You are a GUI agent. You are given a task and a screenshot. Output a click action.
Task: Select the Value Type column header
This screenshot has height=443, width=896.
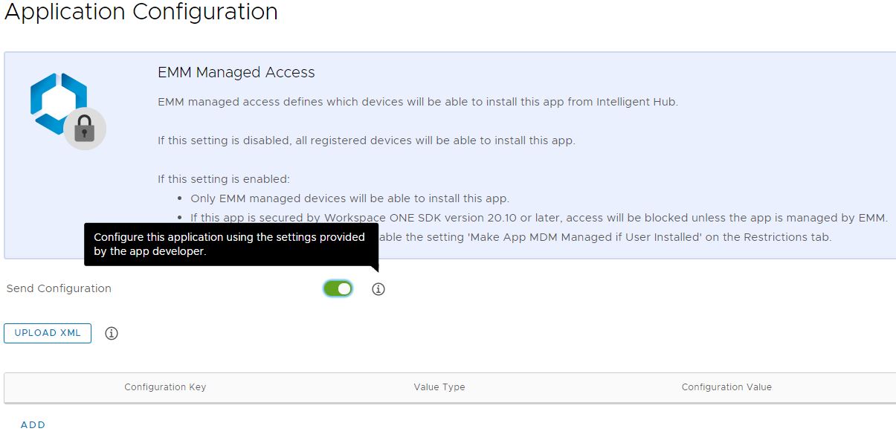point(439,387)
